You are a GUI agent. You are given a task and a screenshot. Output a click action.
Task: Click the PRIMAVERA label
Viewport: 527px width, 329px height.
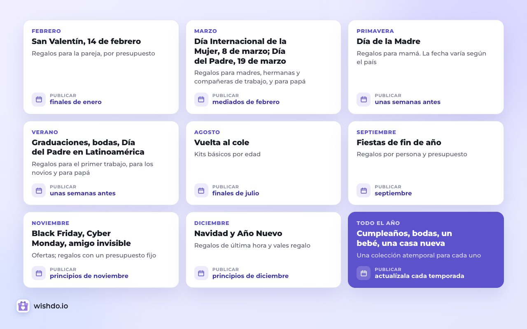[x=375, y=31]
